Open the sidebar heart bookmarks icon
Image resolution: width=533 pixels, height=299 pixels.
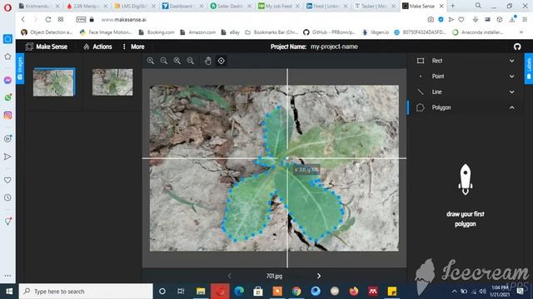[7, 180]
